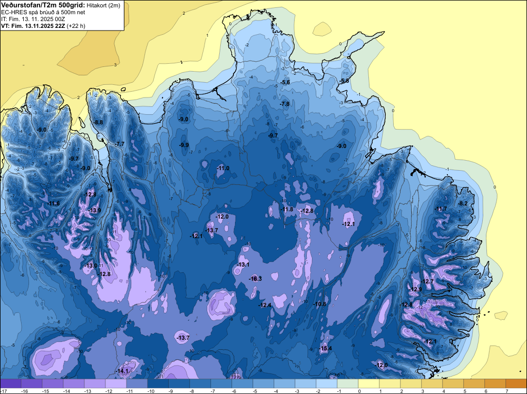The image size is (527, 394).
Task: Select the legend swatch between -10 and -9
Action: coord(158,383)
